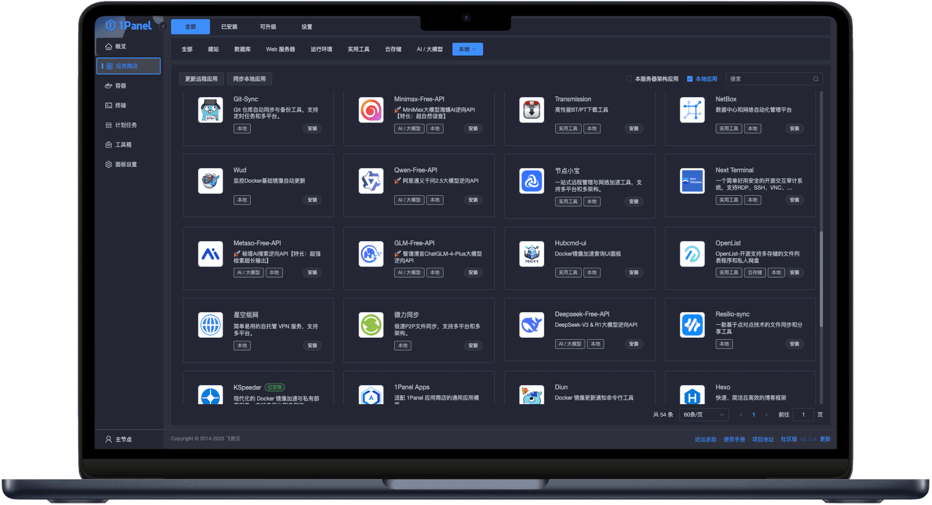The width and height of the screenshot is (932, 505).
Task: Open the 60条/页 page size dropdown
Action: 704,415
